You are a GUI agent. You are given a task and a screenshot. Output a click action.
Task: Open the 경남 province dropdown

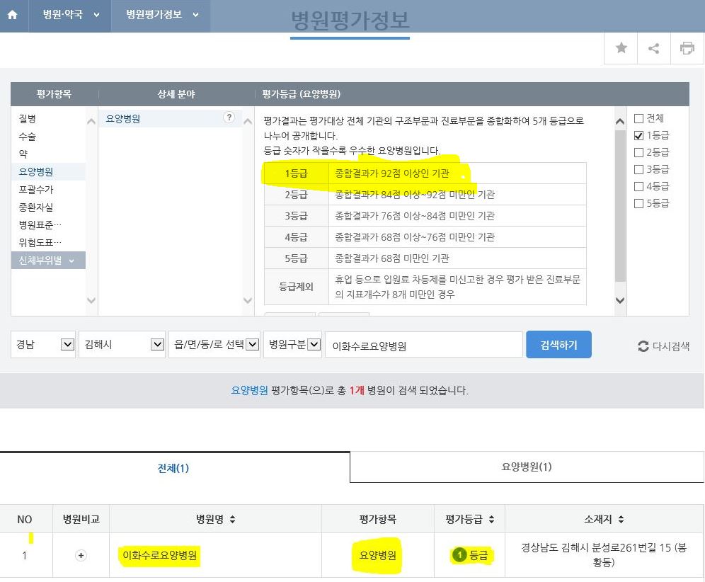[42, 345]
